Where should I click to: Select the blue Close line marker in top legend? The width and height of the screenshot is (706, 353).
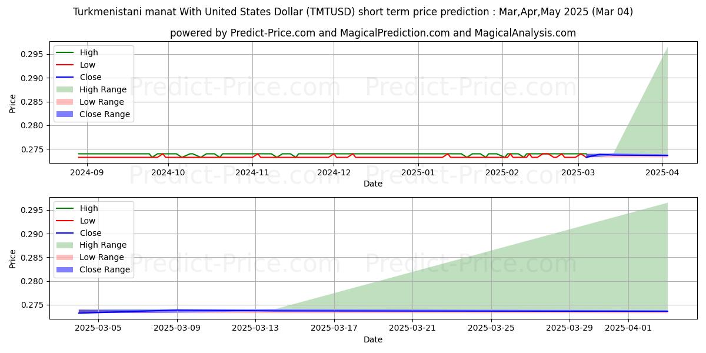(x=65, y=77)
